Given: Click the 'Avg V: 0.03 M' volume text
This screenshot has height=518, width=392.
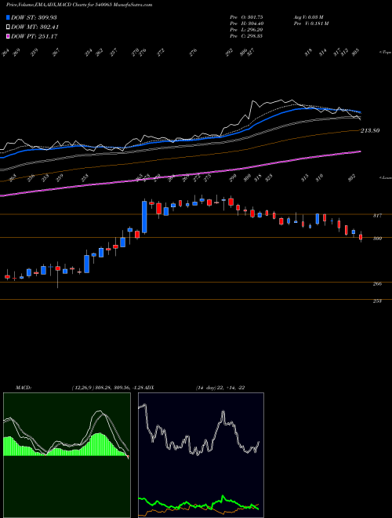Looking at the screenshot, I should click(309, 17).
